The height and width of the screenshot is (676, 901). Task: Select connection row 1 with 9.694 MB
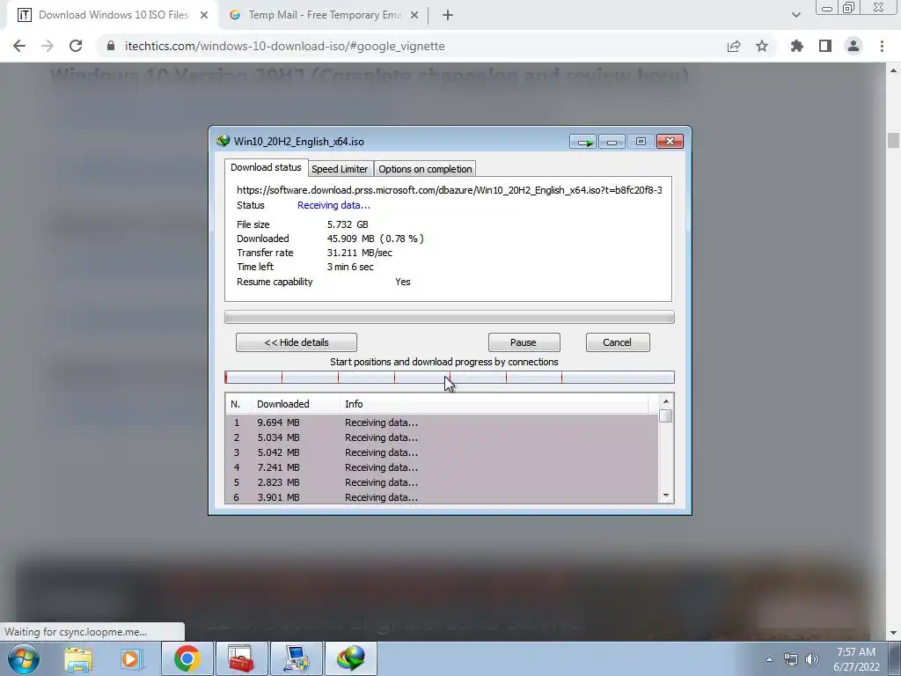[442, 422]
